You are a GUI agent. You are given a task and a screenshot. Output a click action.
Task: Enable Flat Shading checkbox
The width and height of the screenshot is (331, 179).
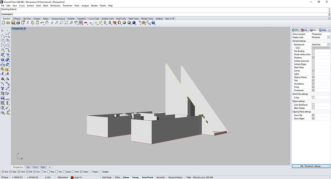coord(313,51)
